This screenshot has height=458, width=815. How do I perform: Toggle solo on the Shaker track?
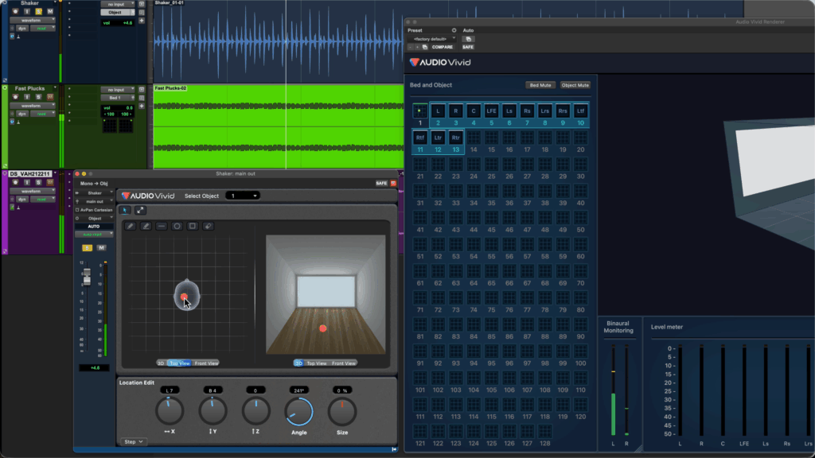coord(37,10)
